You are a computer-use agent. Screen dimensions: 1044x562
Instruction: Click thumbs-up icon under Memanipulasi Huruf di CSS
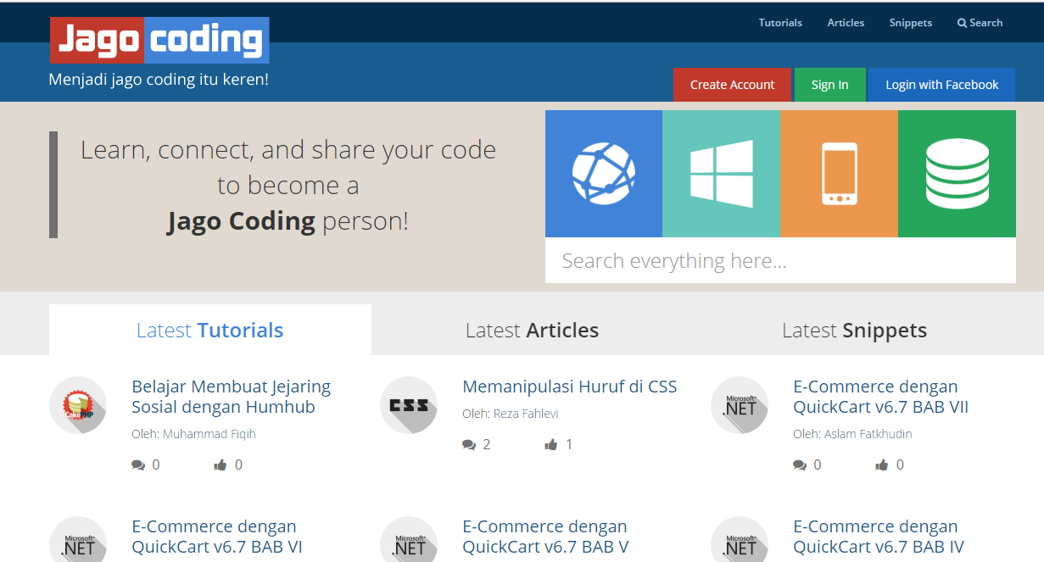551,445
